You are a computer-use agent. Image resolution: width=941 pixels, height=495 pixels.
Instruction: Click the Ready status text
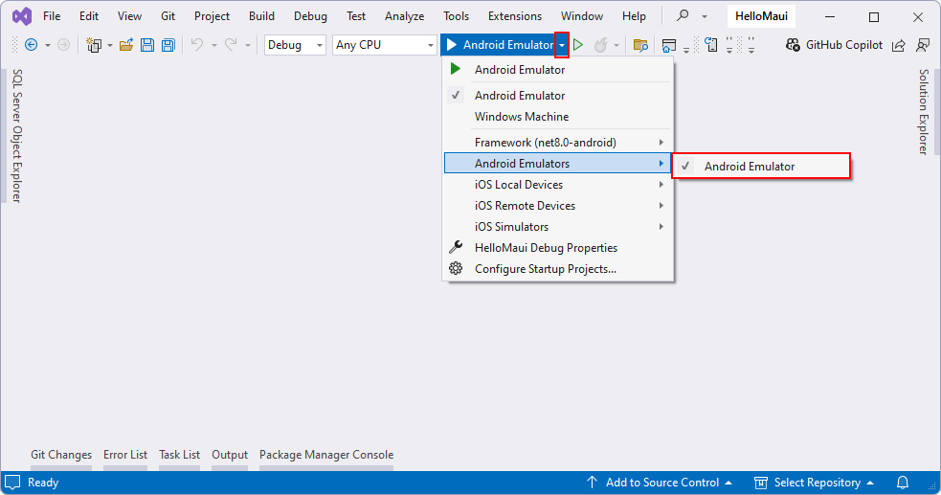tap(43, 483)
